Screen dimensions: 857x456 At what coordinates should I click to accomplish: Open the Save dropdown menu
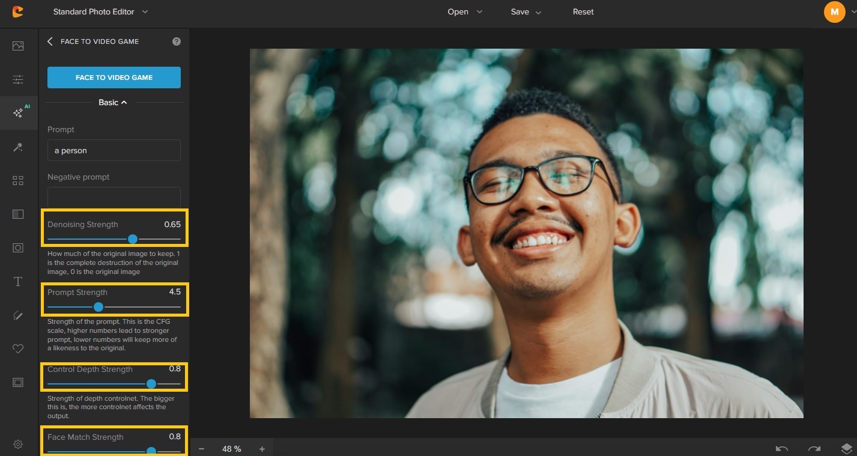point(525,12)
